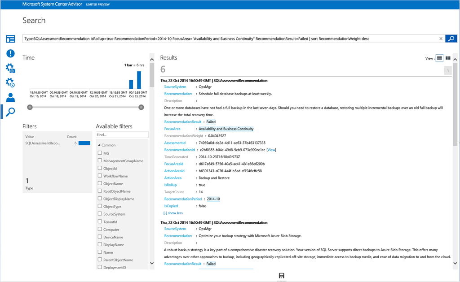Image resolution: width=460 pixels, height=282 pixels.
Task: Click the left time range slider handle
Action: pos(30,107)
